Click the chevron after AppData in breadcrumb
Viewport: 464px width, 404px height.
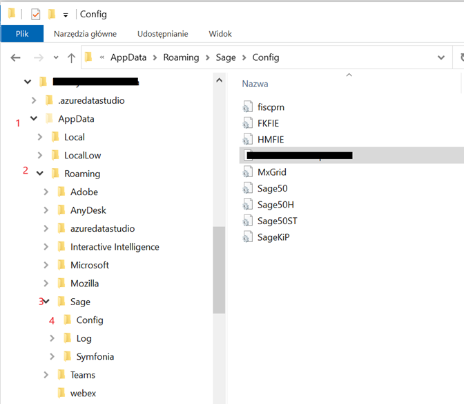155,57
